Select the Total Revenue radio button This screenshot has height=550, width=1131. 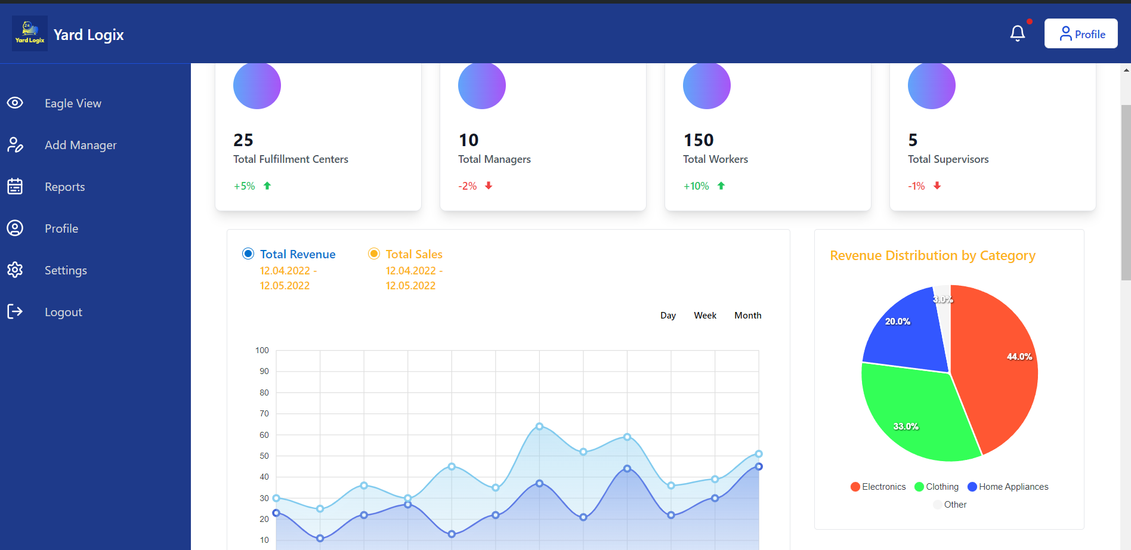click(248, 254)
